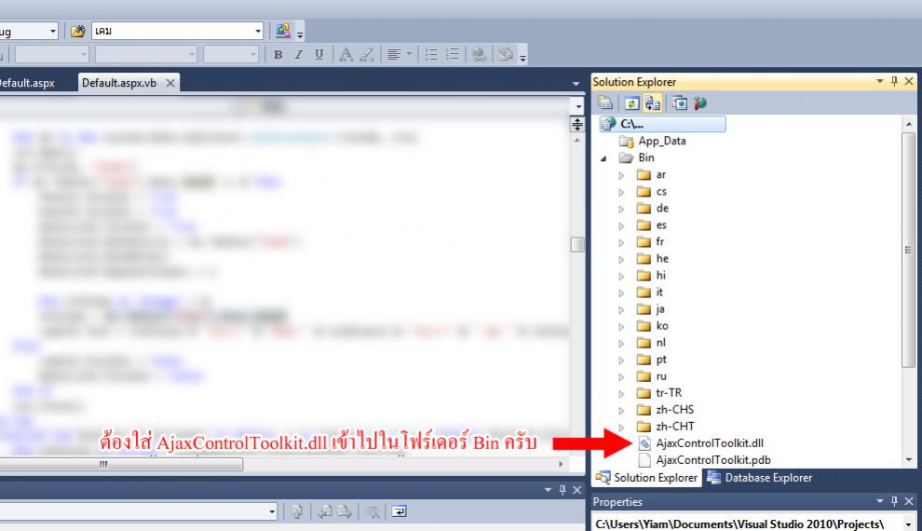
Task: Select the Default.aspx.vb tab
Action: (x=119, y=83)
